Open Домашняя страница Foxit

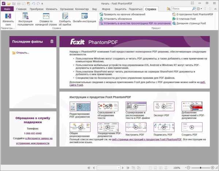click(189, 23)
